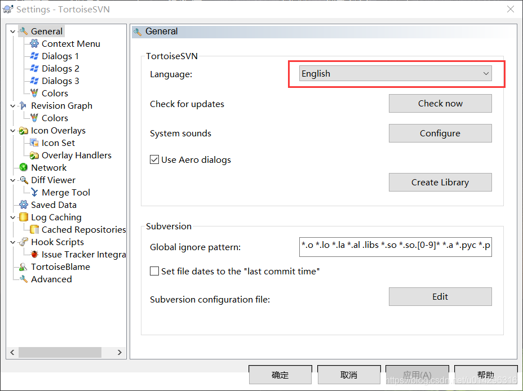Click the Dialogs 1 window icon
523x391 pixels.
[x=34, y=56]
